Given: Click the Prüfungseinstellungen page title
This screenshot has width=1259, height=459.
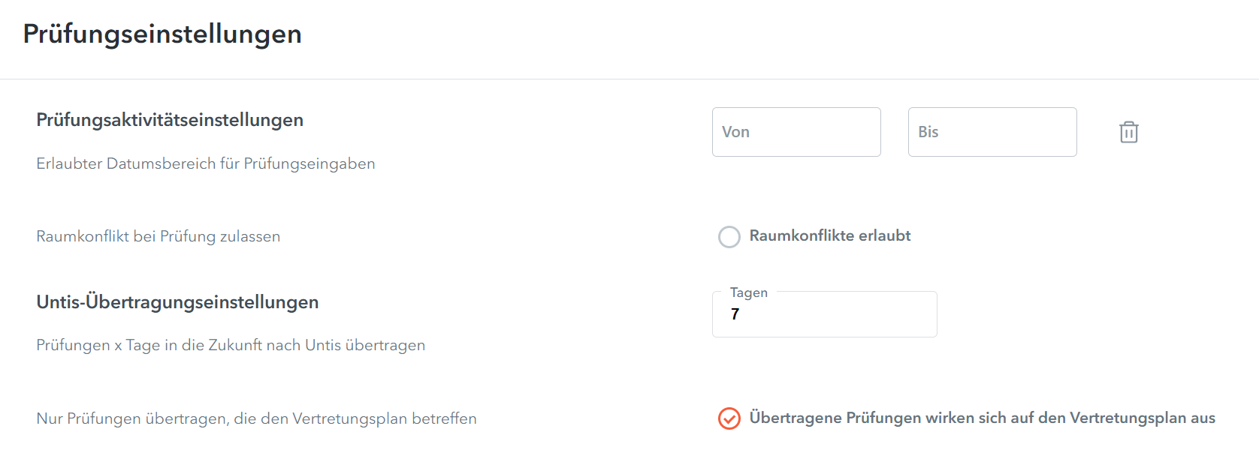Looking at the screenshot, I should [x=162, y=34].
